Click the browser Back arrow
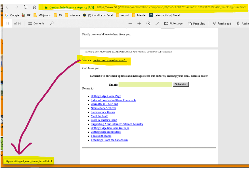The image size is (249, 169). (8, 7)
